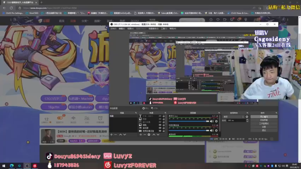Pop out the Audio Mixer dock with its header icon
The width and height of the screenshot is (301, 169).
coord(219,113)
